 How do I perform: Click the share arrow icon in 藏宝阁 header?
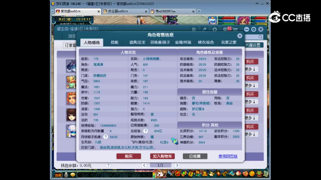coord(205,29)
